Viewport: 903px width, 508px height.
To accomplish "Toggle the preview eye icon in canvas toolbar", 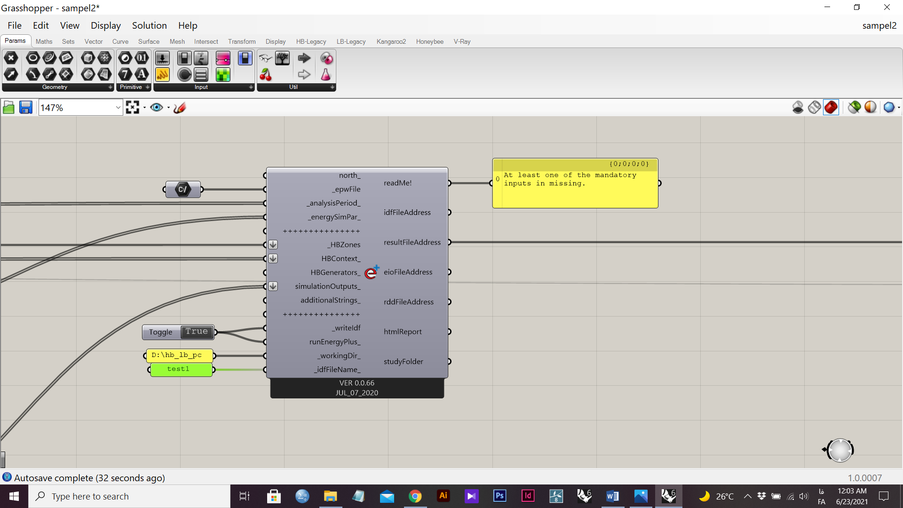I will [x=157, y=108].
